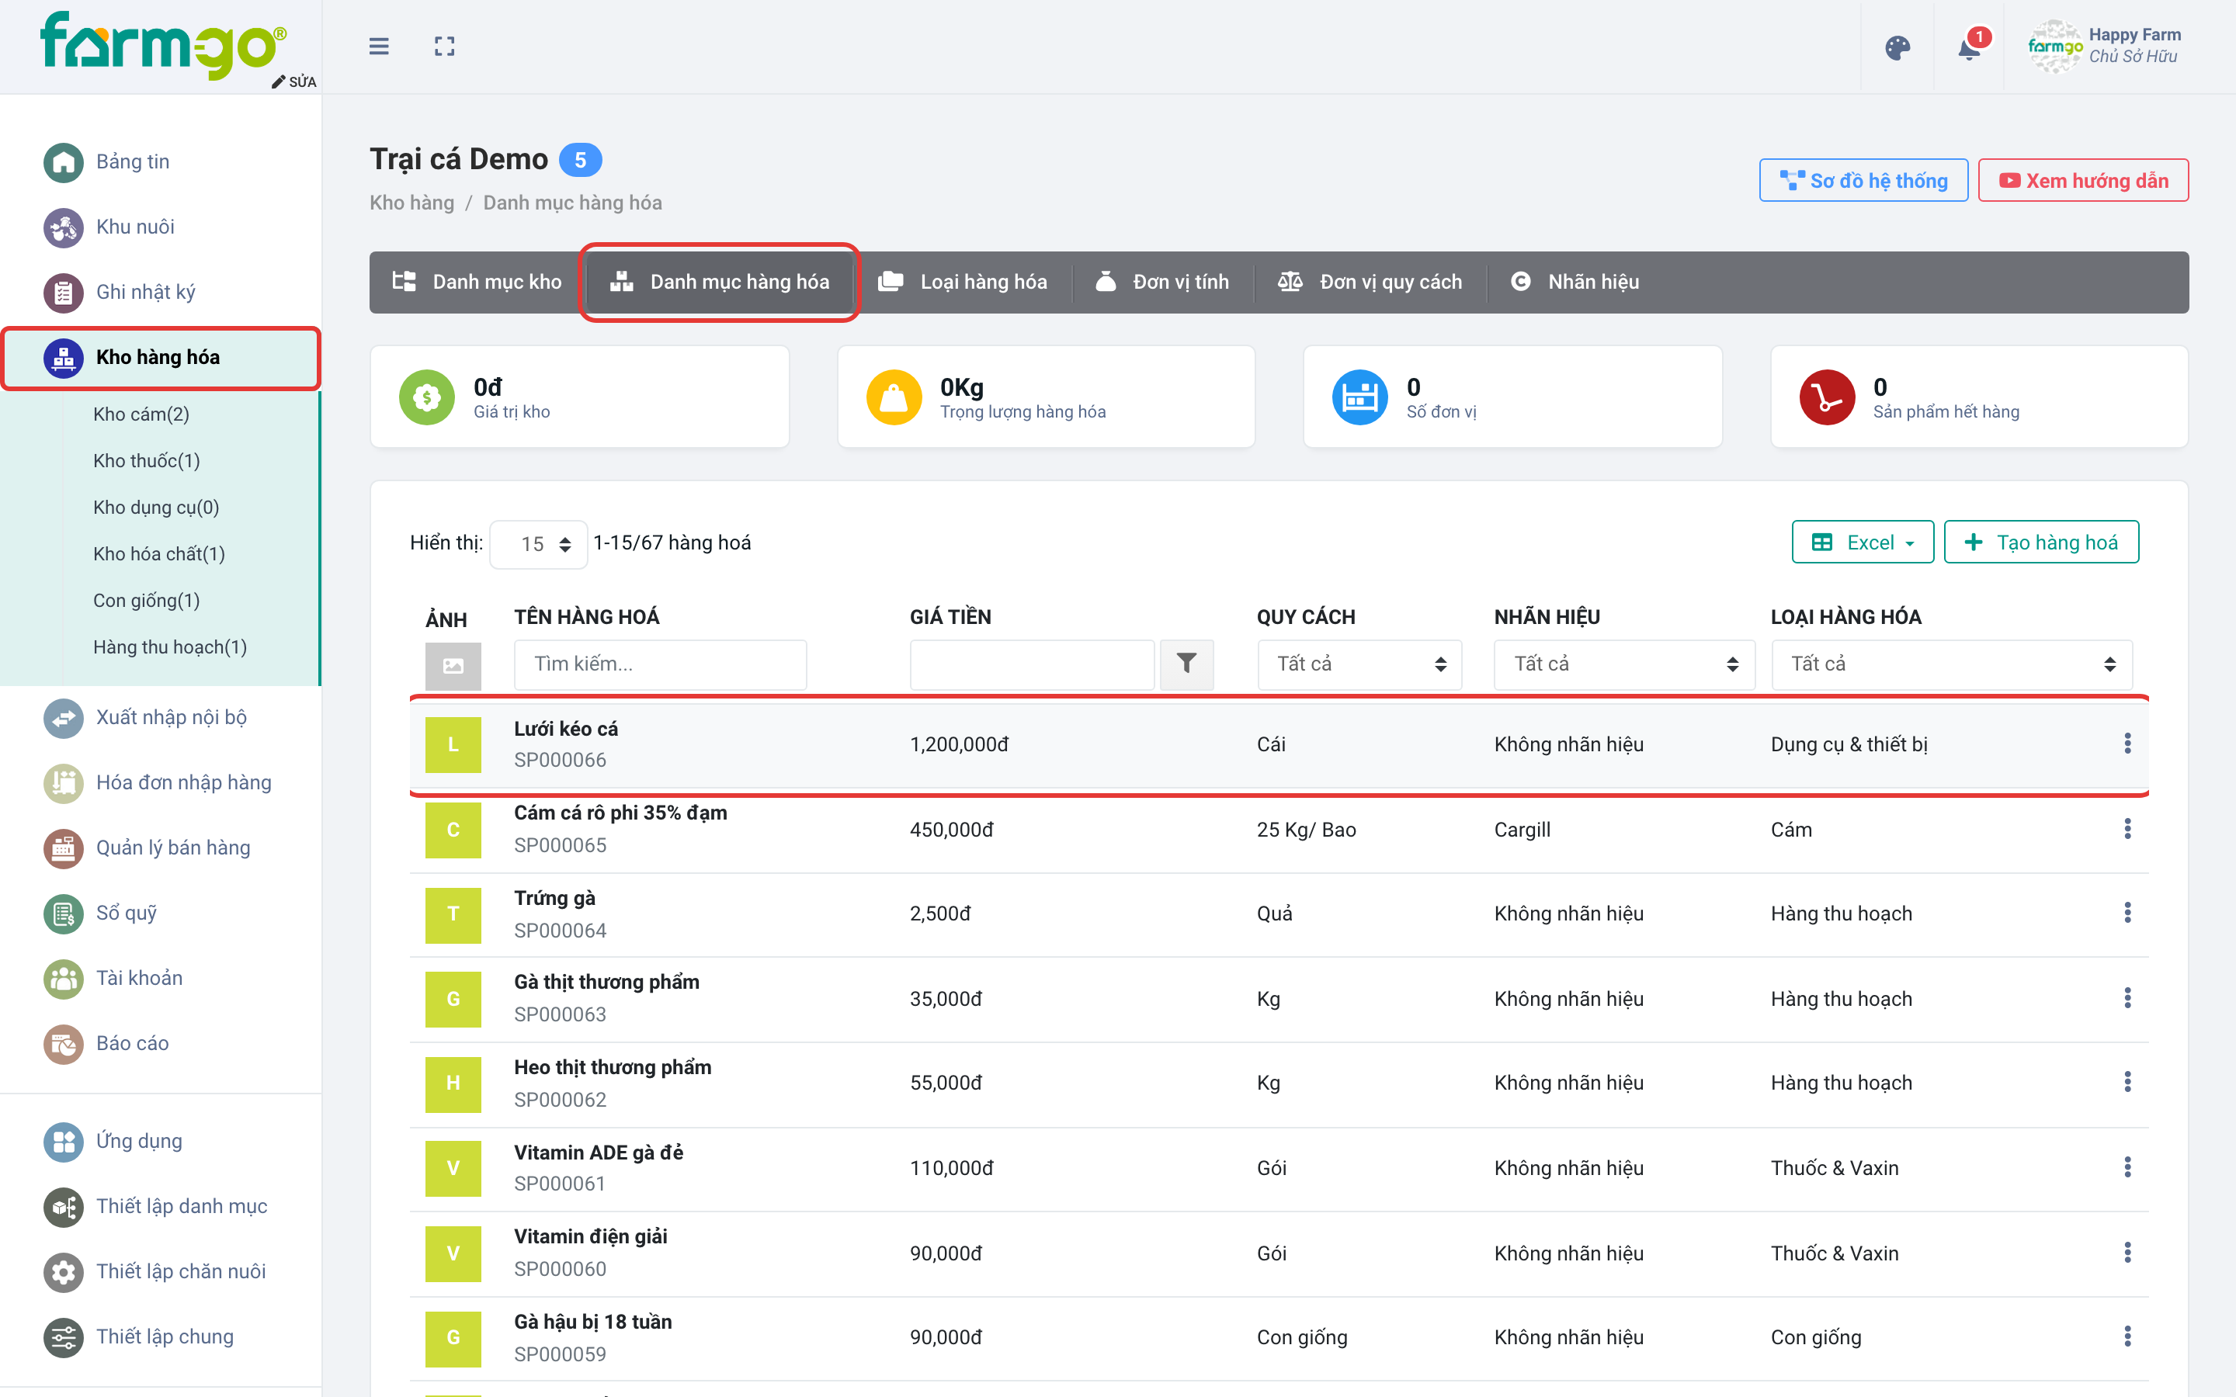Open the Quy cách Tất cả dropdown

[x=1359, y=664]
